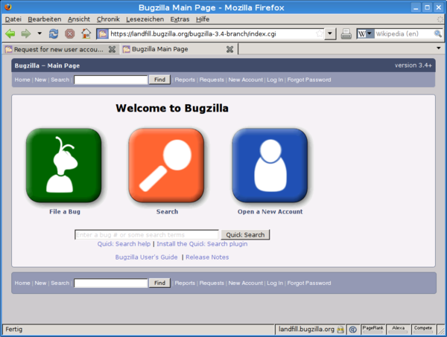
Task: Click the Alexa status bar indicator
Action: (x=399, y=329)
